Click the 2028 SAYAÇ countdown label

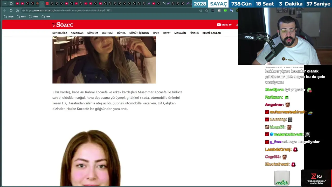click(x=210, y=4)
